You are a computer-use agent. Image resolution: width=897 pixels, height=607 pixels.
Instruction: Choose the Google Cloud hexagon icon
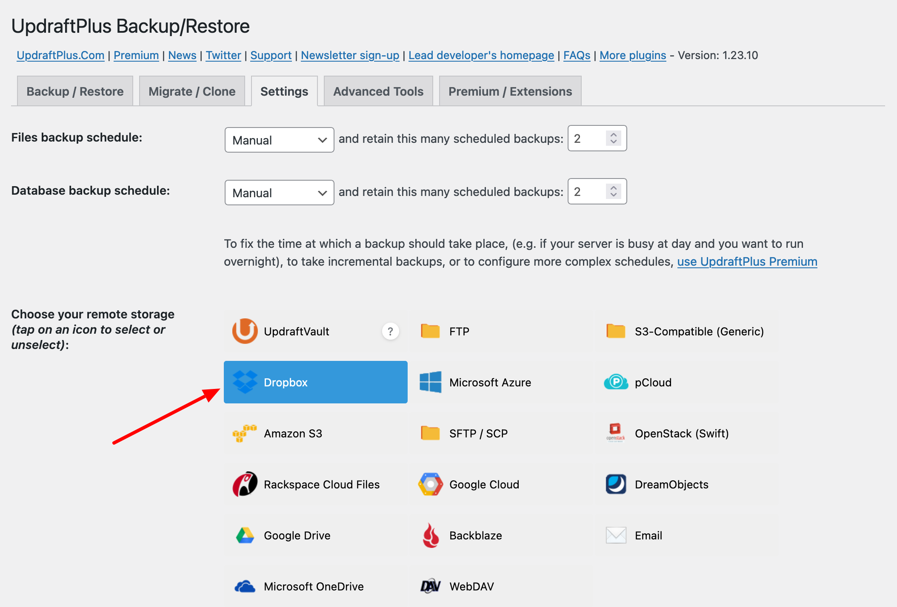[x=430, y=484]
